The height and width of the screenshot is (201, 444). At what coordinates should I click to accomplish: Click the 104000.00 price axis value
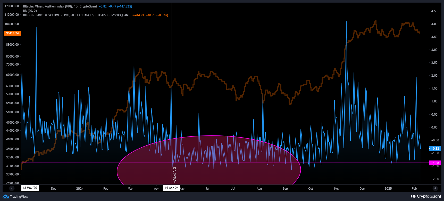pos(12,24)
